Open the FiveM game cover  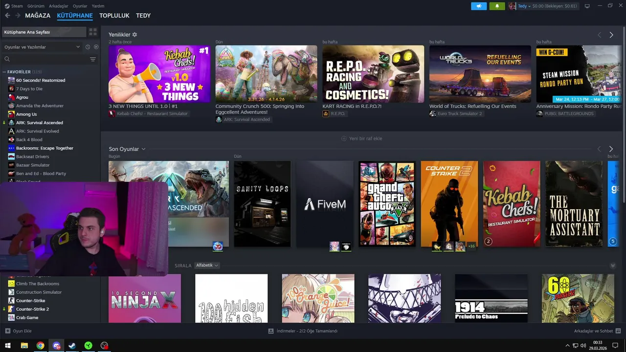tap(325, 204)
